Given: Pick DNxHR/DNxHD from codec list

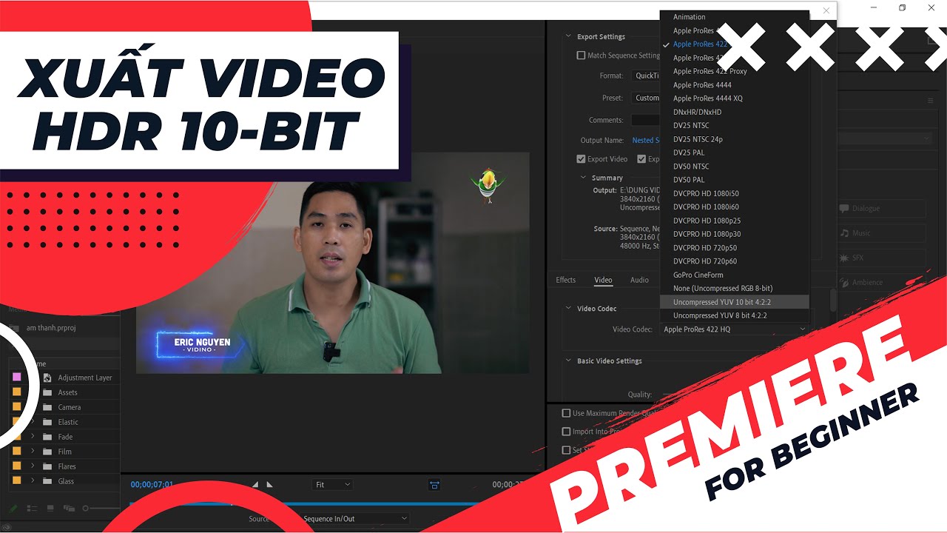Looking at the screenshot, I should coord(734,112).
